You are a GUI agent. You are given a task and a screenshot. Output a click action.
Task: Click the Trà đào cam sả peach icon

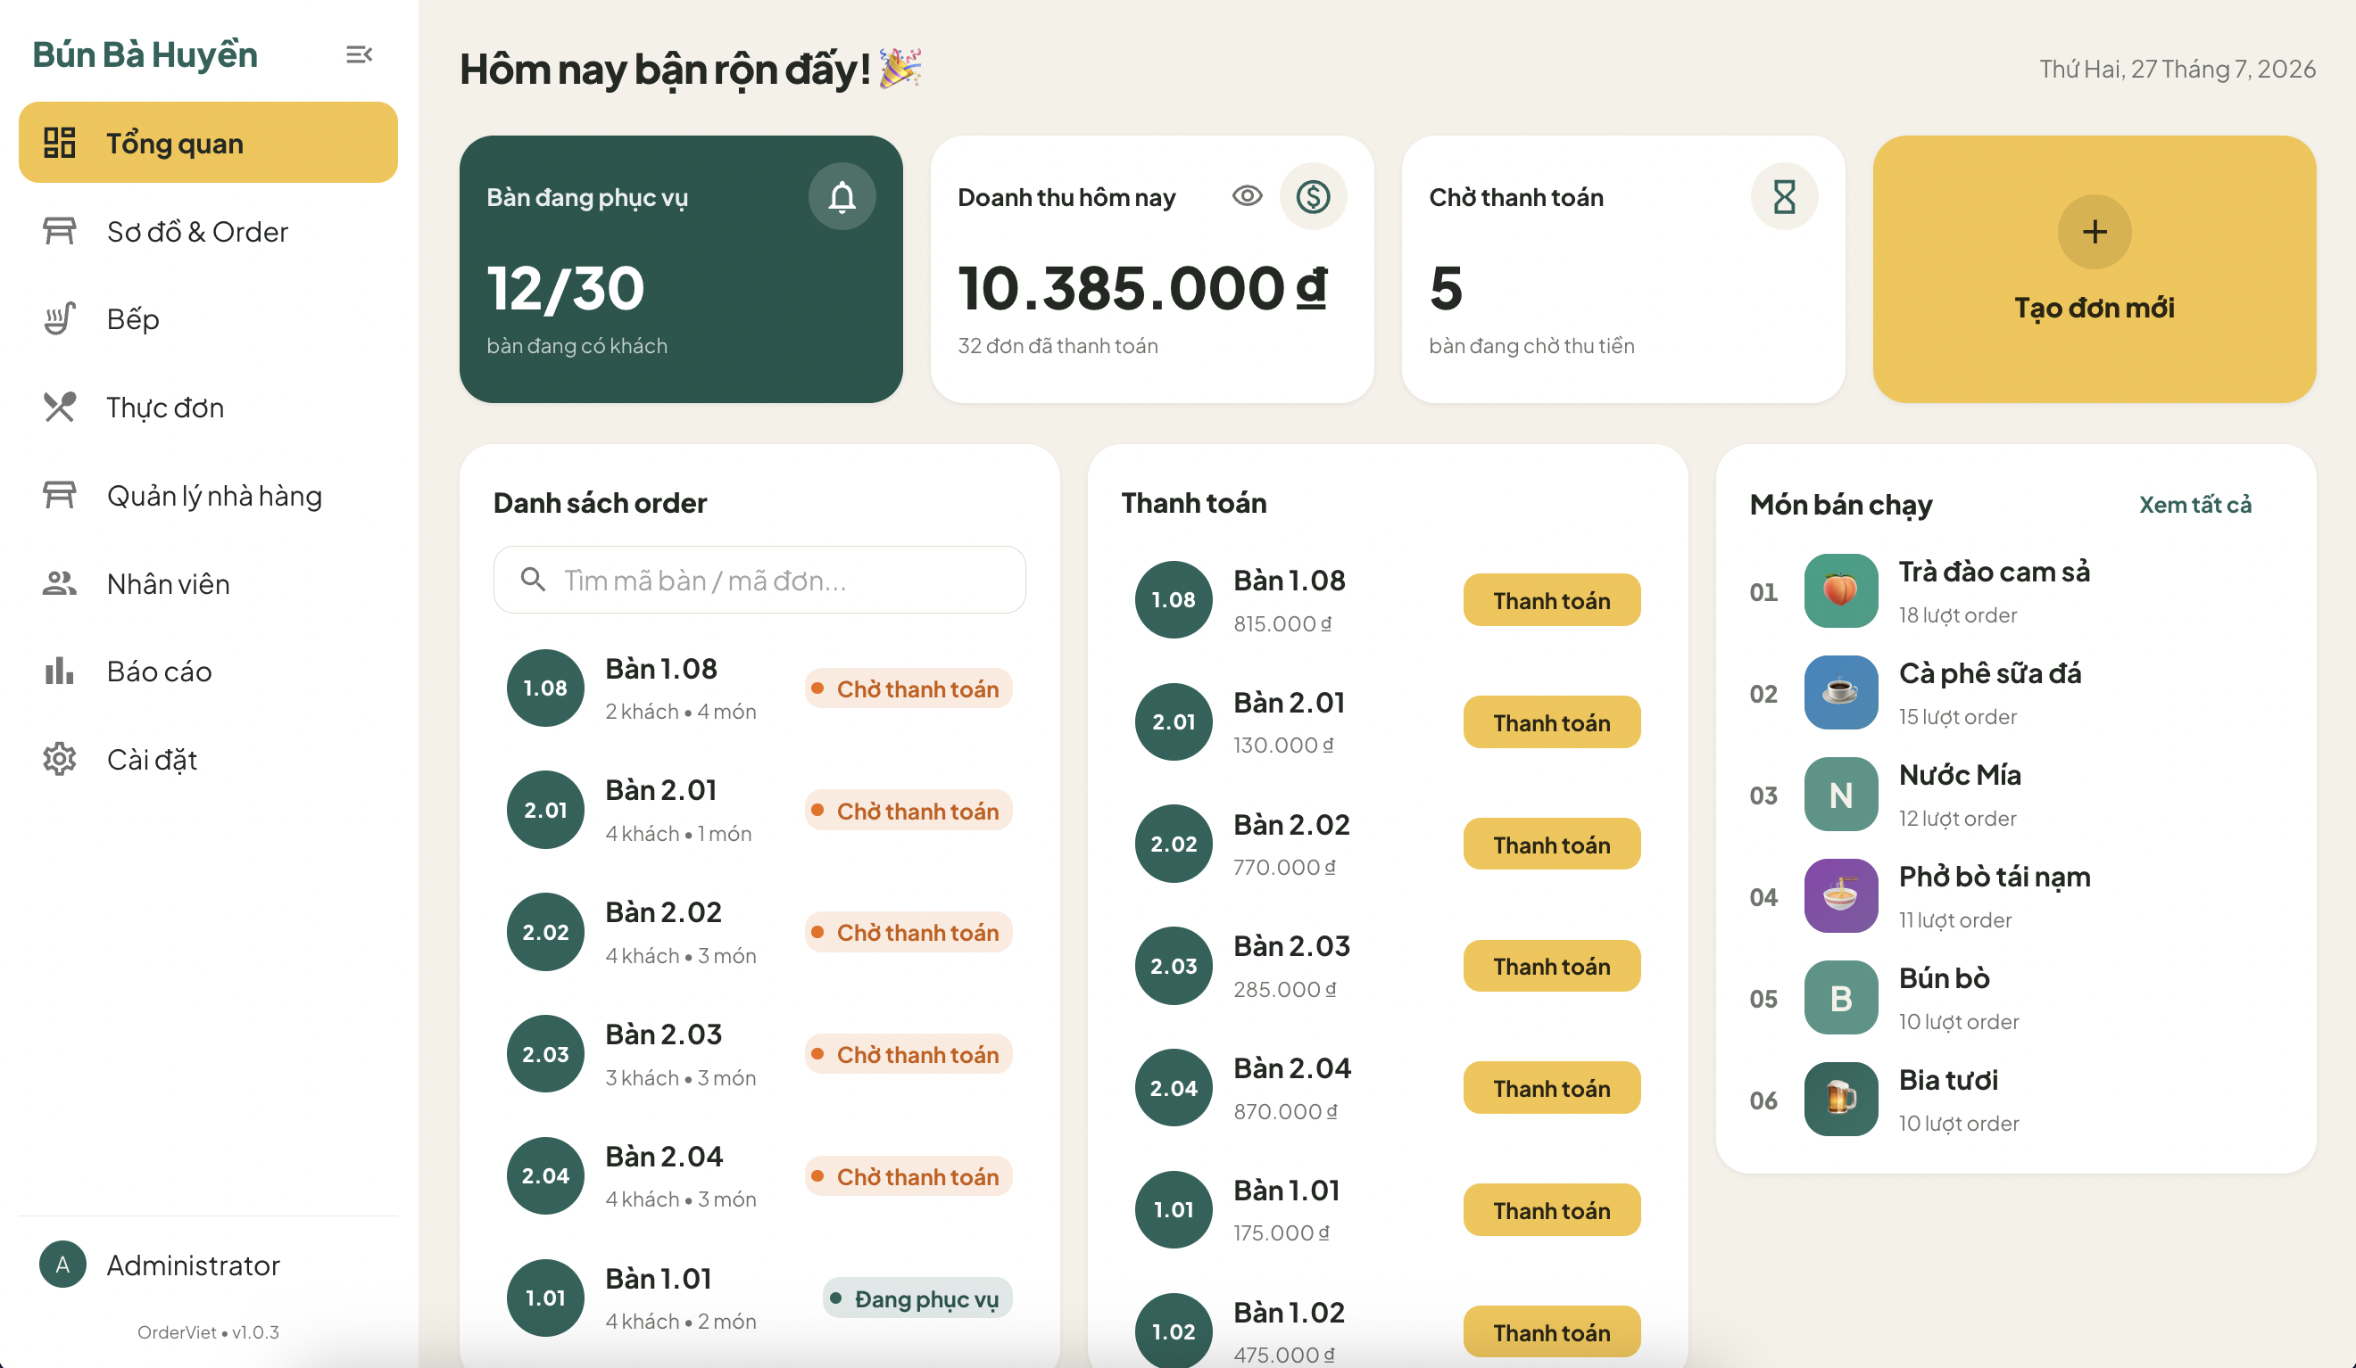point(1841,591)
